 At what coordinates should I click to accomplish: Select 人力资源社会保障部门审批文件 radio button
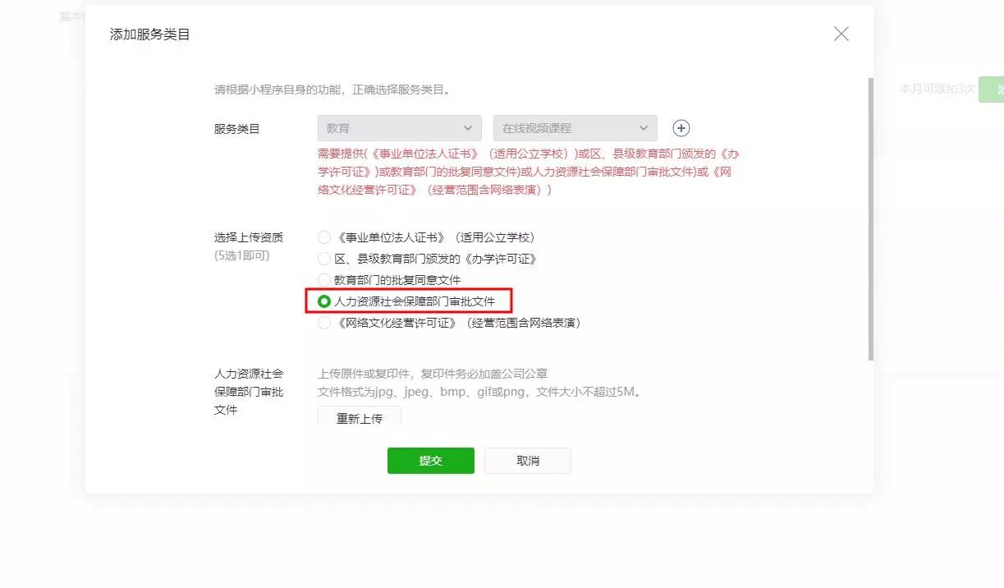point(324,301)
